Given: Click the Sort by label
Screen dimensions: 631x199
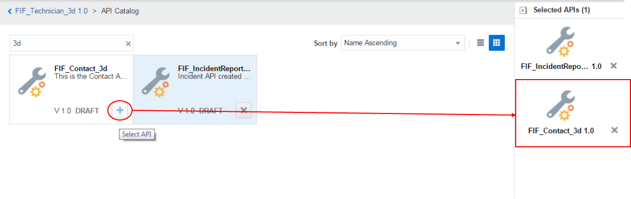Looking at the screenshot, I should click(325, 44).
